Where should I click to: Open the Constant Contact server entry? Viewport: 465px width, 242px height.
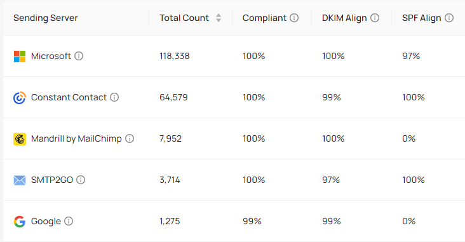click(x=69, y=97)
